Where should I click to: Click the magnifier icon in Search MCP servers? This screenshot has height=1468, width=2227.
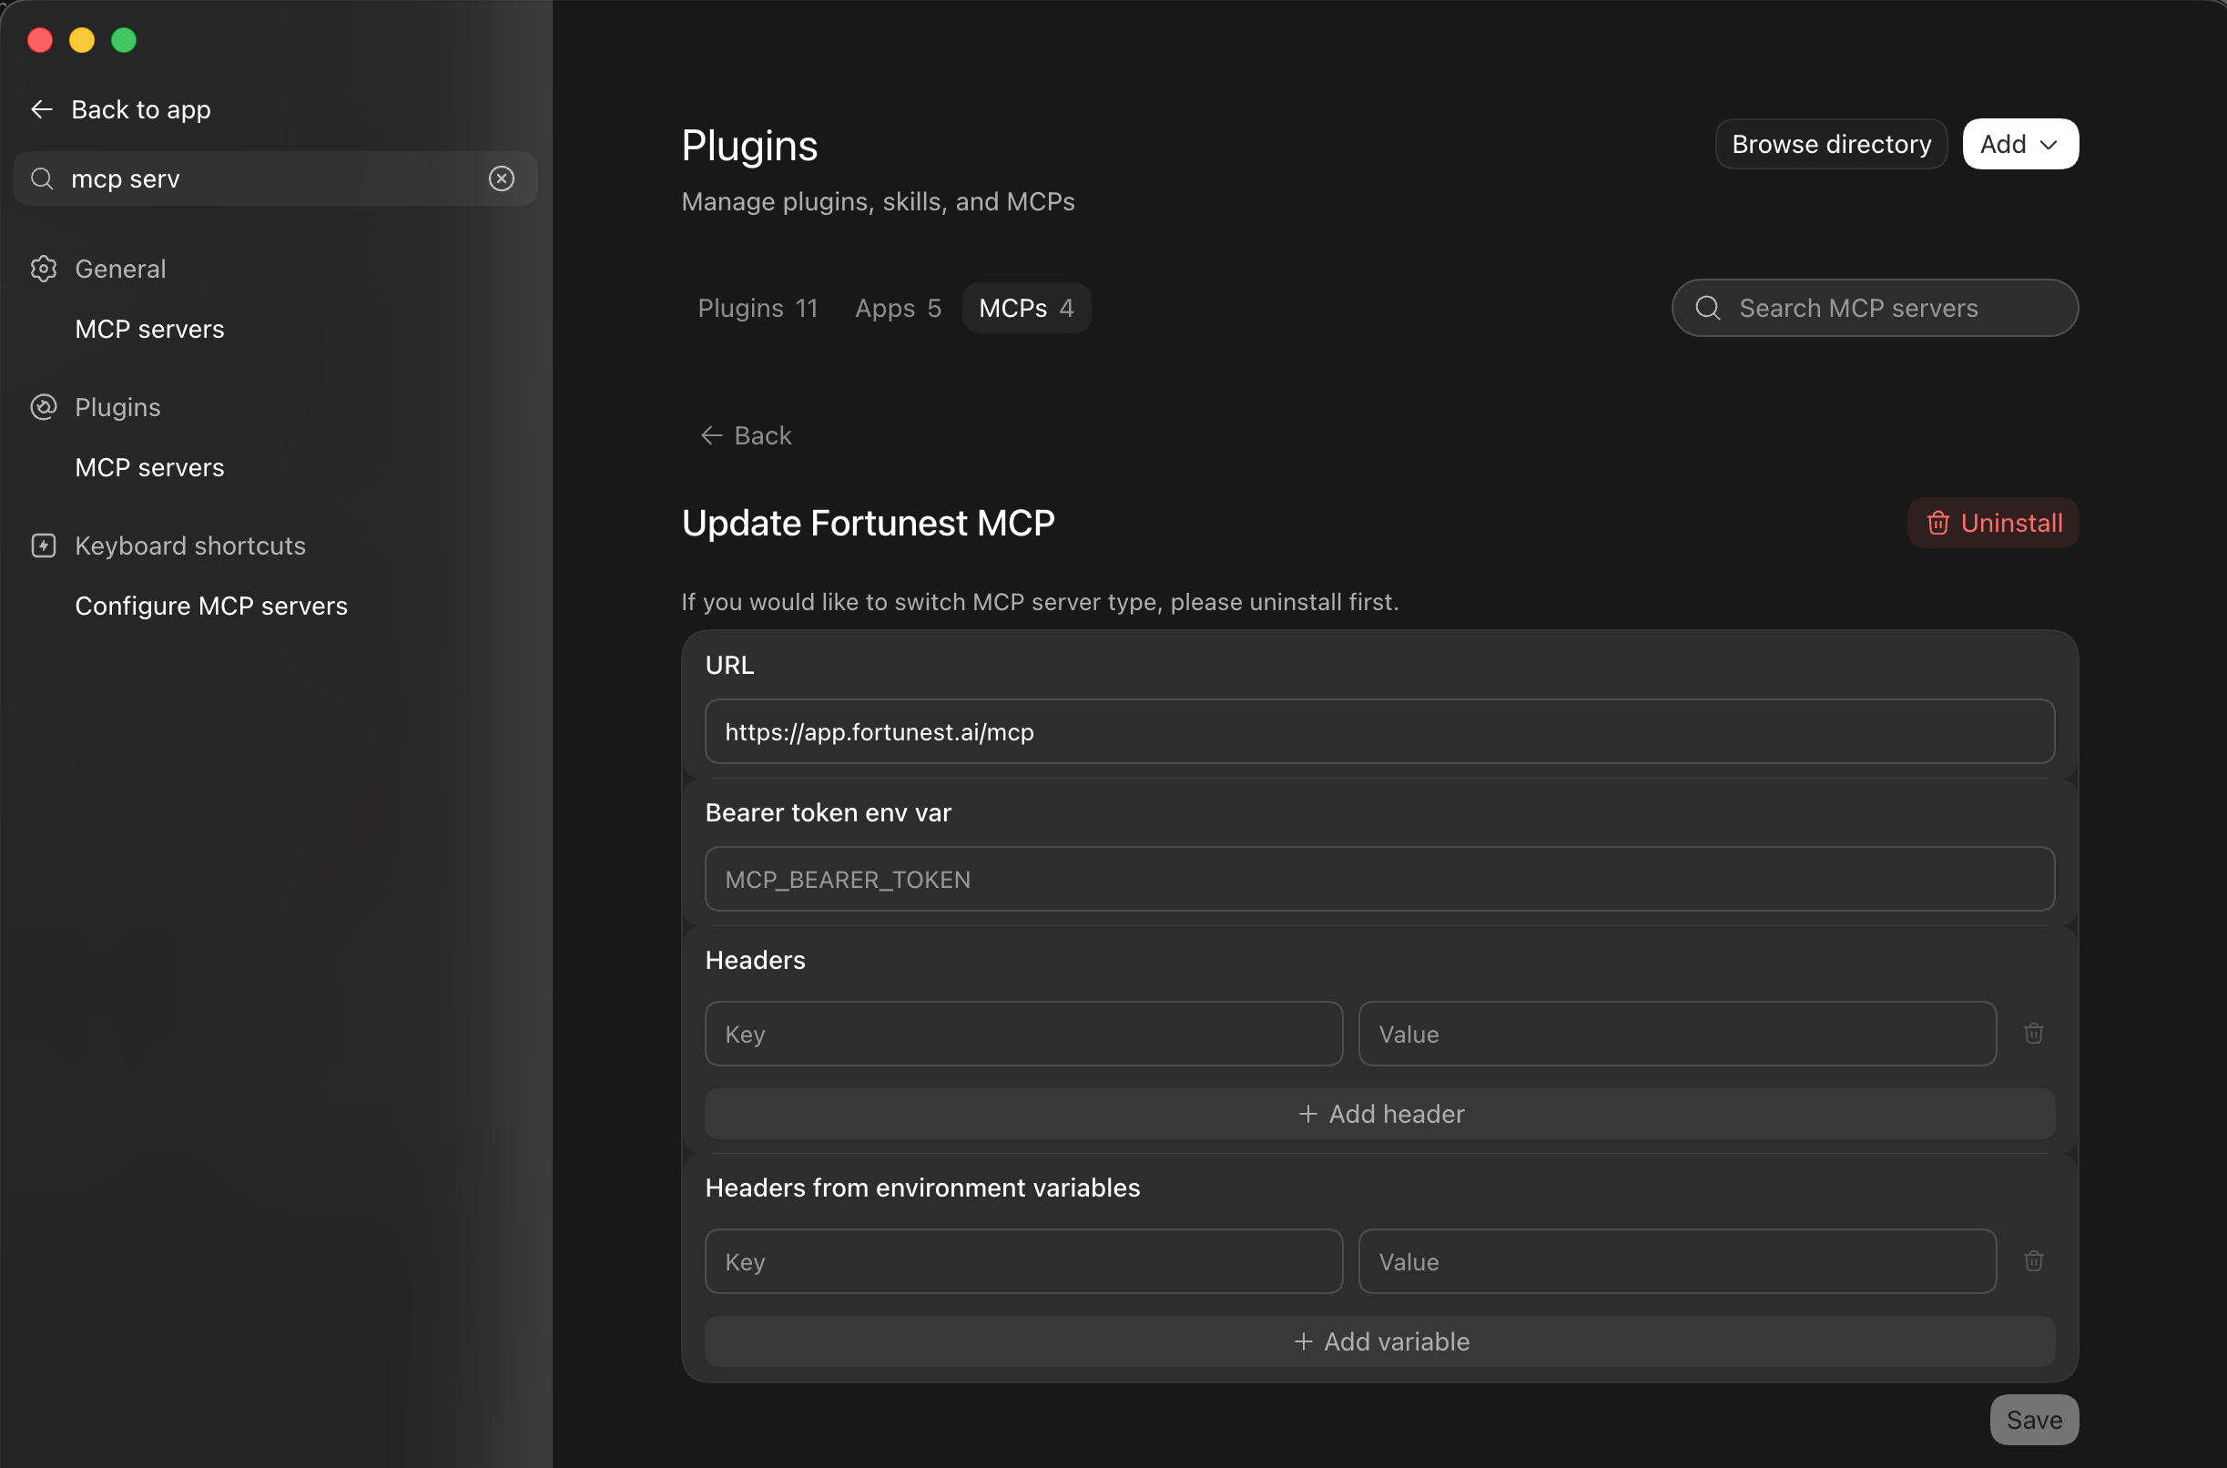(1707, 308)
